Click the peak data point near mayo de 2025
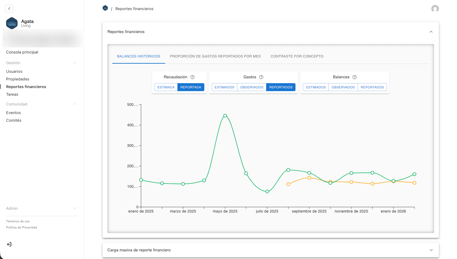The height and width of the screenshot is (259, 457). coord(225,116)
